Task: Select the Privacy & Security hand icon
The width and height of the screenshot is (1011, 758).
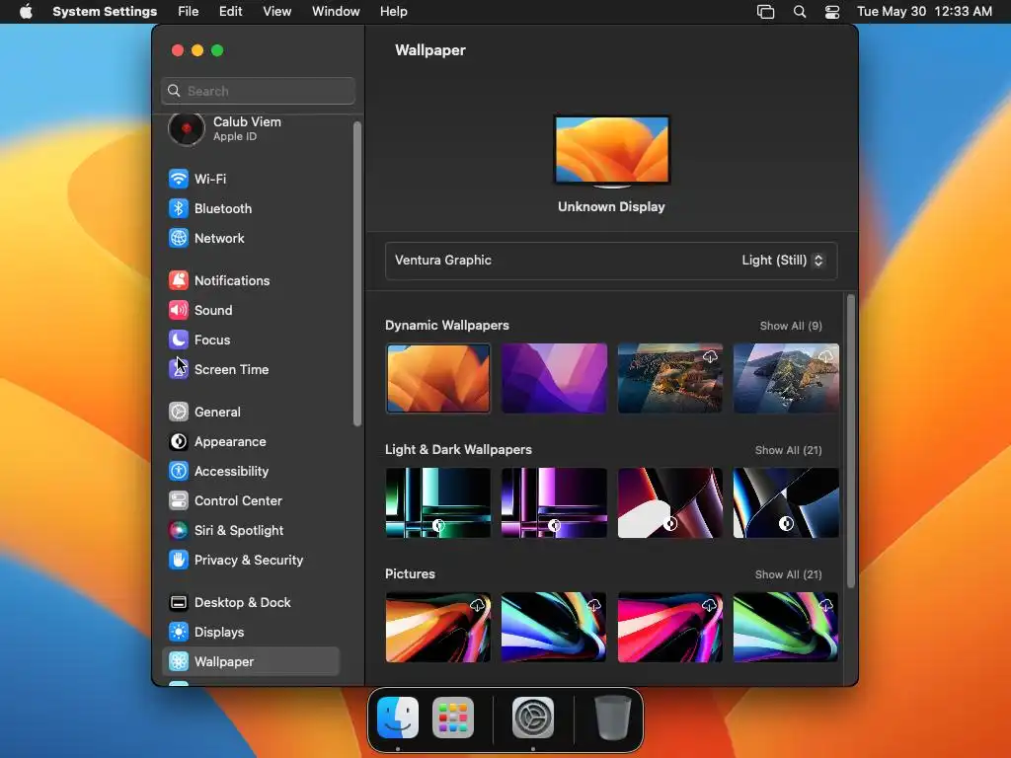Action: point(179,561)
